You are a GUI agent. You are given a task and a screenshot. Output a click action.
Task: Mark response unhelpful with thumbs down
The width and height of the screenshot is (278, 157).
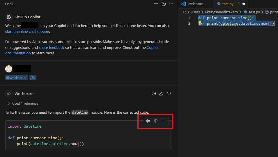(x=169, y=94)
